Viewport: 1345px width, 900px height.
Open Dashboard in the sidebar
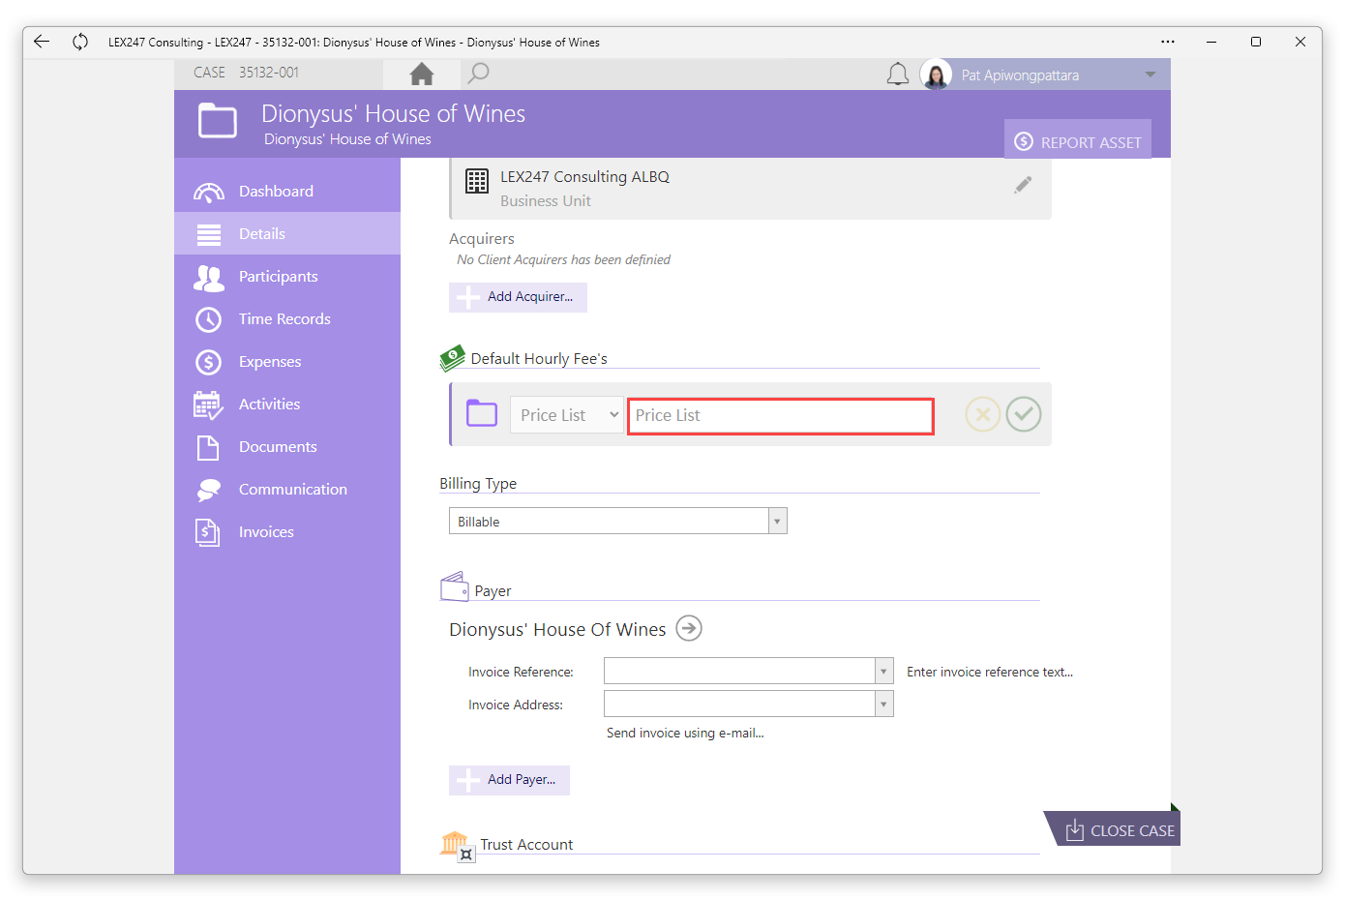pyautogui.click(x=287, y=192)
